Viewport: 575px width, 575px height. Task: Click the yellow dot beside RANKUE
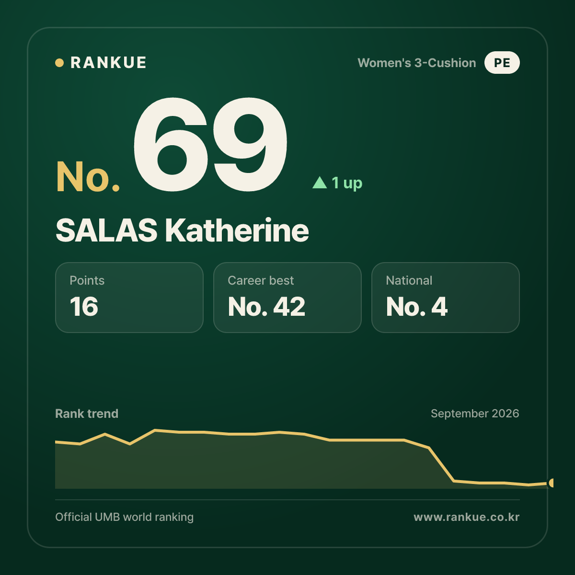[59, 63]
